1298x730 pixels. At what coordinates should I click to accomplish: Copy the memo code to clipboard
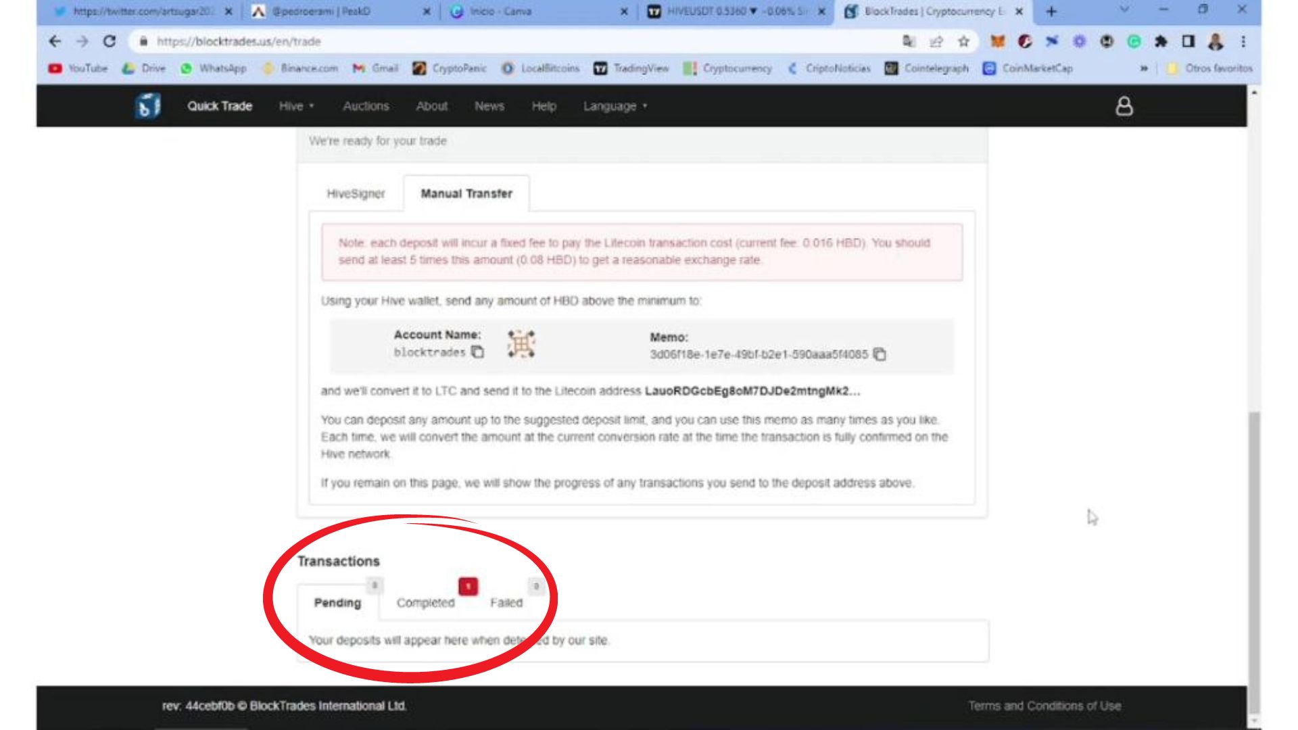[x=880, y=354]
